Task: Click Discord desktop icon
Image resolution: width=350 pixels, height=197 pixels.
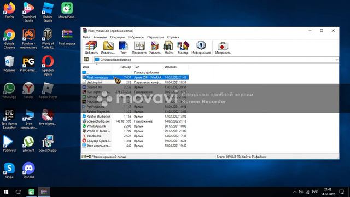Action: pyautogui.click(x=28, y=170)
